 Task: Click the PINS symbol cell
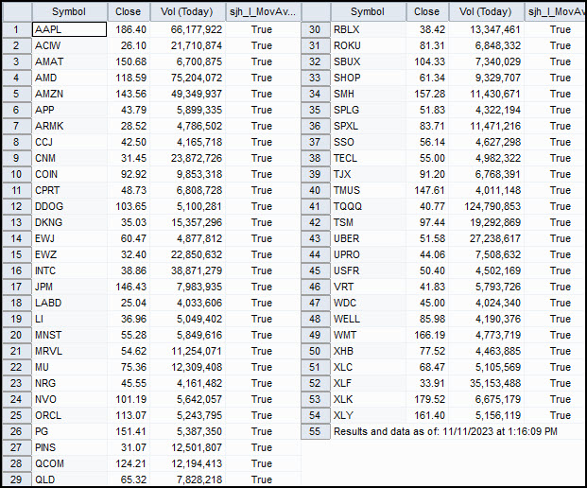pyautogui.click(x=70, y=447)
